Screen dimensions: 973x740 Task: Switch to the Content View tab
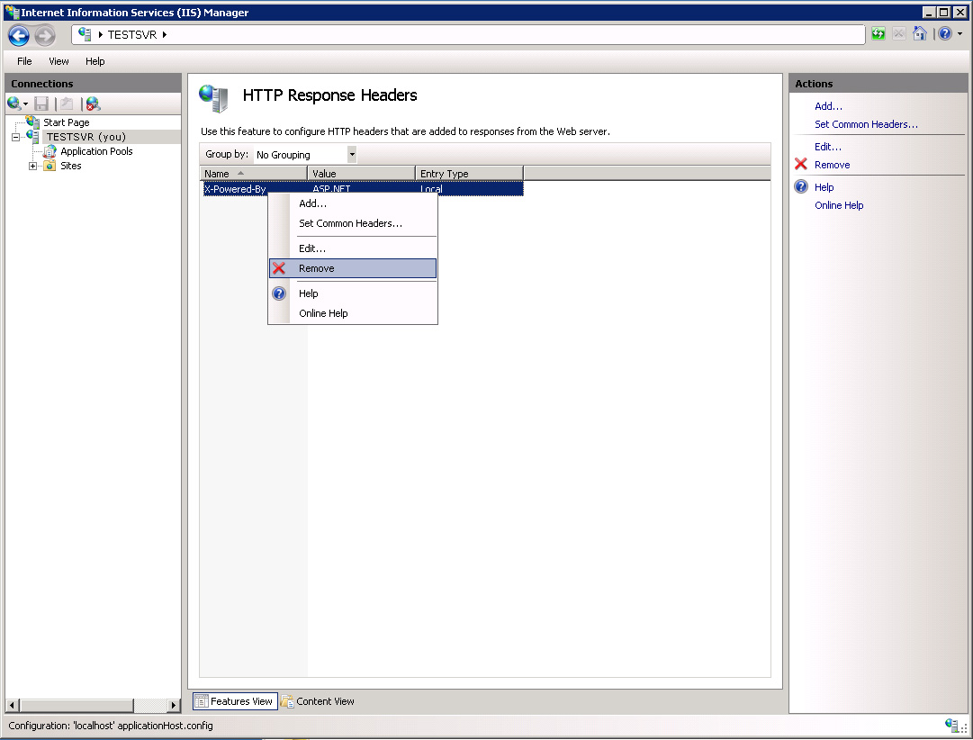pyautogui.click(x=318, y=701)
